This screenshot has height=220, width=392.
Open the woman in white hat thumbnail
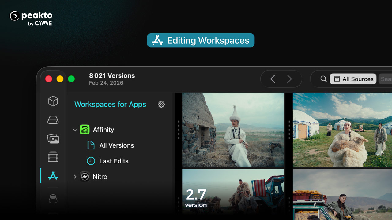coord(233,130)
